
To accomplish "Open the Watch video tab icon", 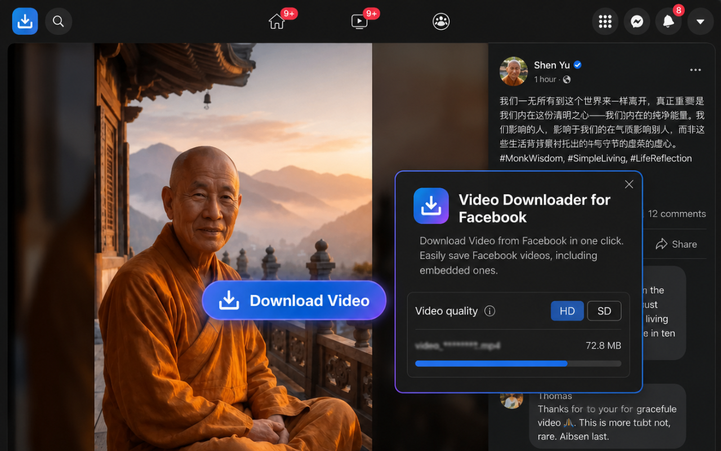I will (x=359, y=21).
